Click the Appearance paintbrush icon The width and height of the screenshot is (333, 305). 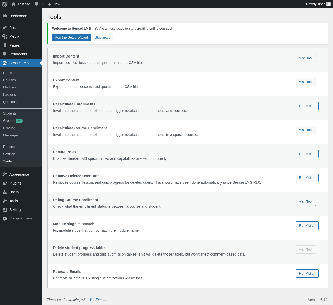point(5,174)
